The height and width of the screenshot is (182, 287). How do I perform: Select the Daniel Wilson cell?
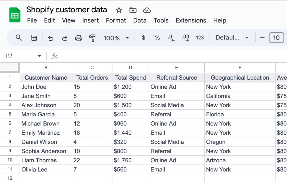(x=46, y=142)
